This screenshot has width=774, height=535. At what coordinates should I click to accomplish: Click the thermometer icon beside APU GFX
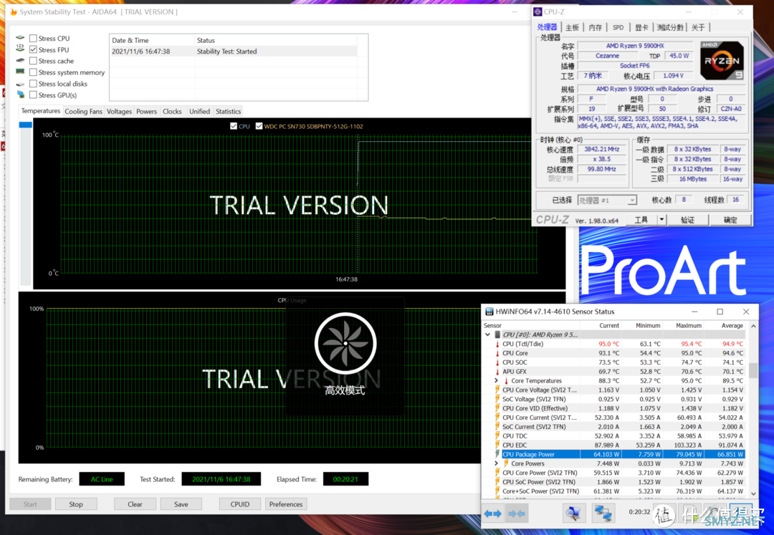[497, 371]
